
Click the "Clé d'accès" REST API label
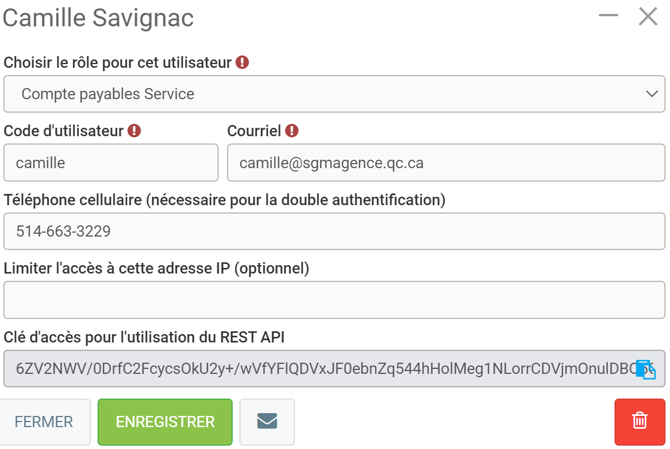point(144,337)
